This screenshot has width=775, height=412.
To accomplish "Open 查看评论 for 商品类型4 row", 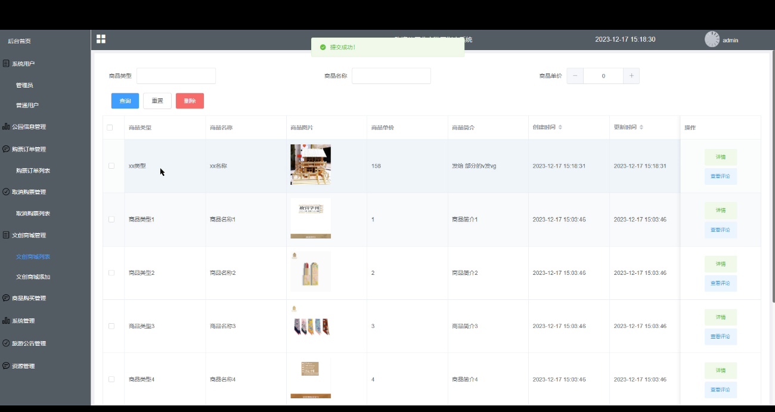I will (721, 390).
